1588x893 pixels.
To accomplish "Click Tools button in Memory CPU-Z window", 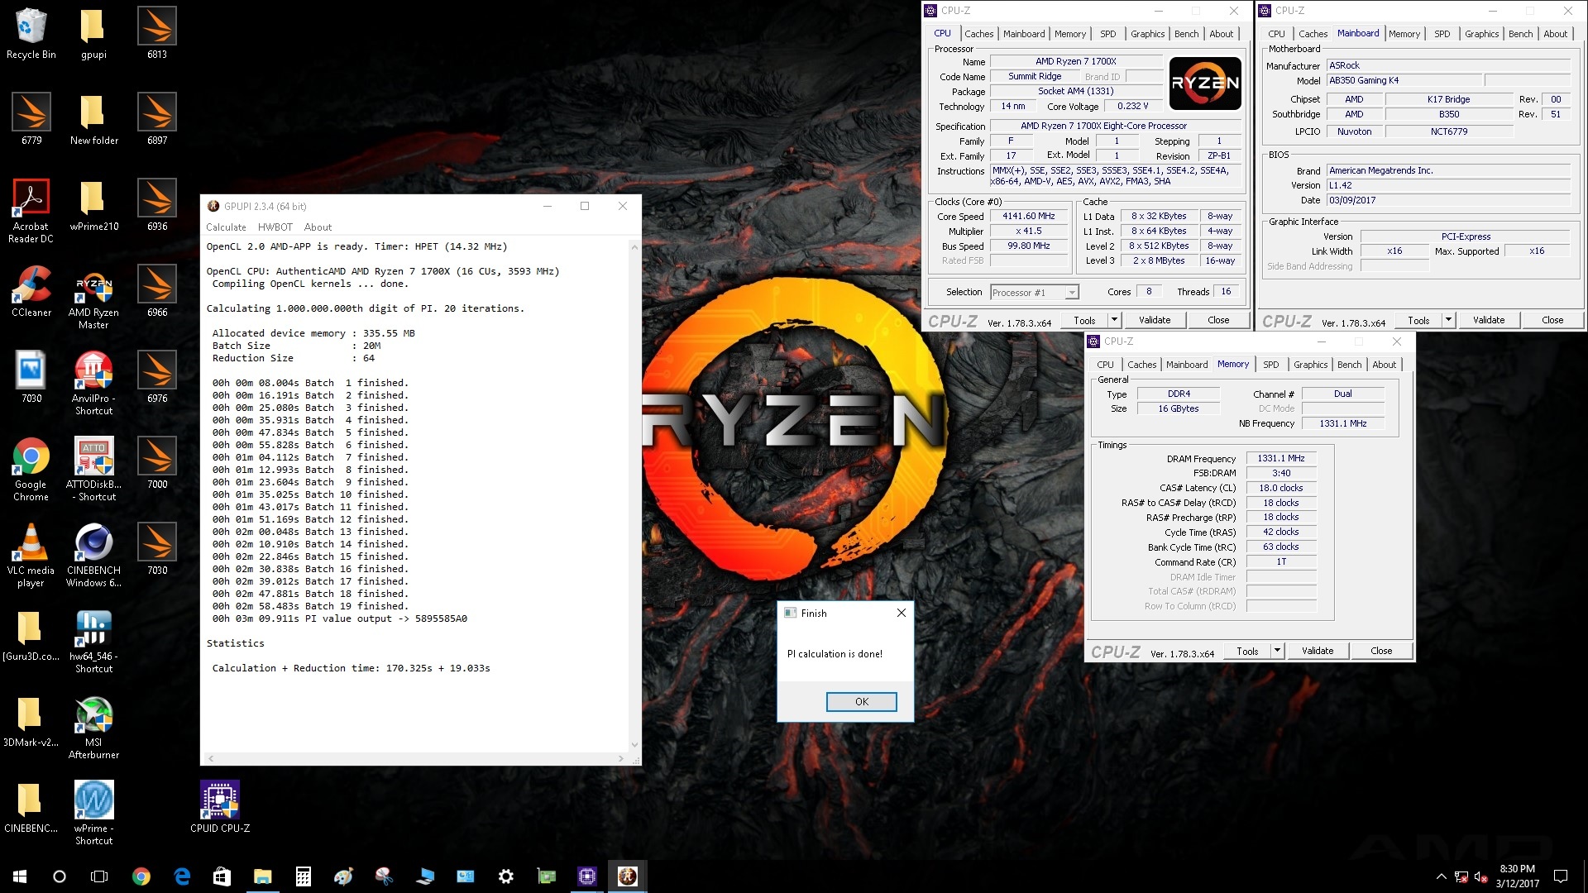I will tap(1247, 651).
